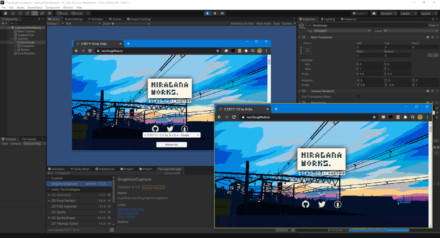Toggle 2D Pixel Perfect package checkbox
This screenshot has width=440, height=238.
click(109, 201)
